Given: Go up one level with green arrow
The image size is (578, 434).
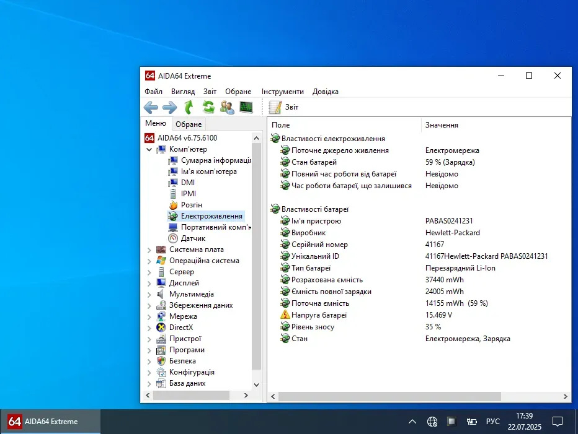Looking at the screenshot, I should click(189, 107).
